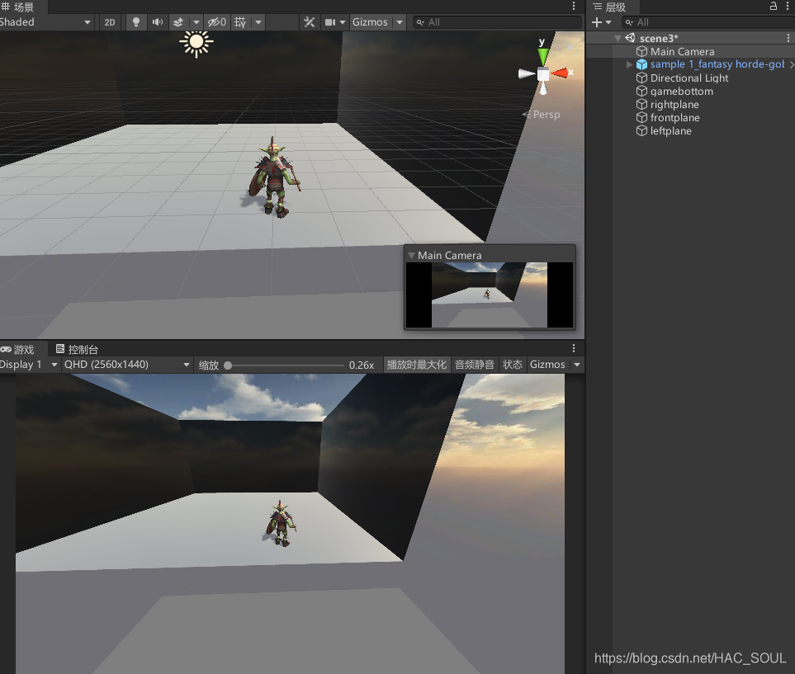
Task: Click the scene camera settings icon
Action: point(330,22)
